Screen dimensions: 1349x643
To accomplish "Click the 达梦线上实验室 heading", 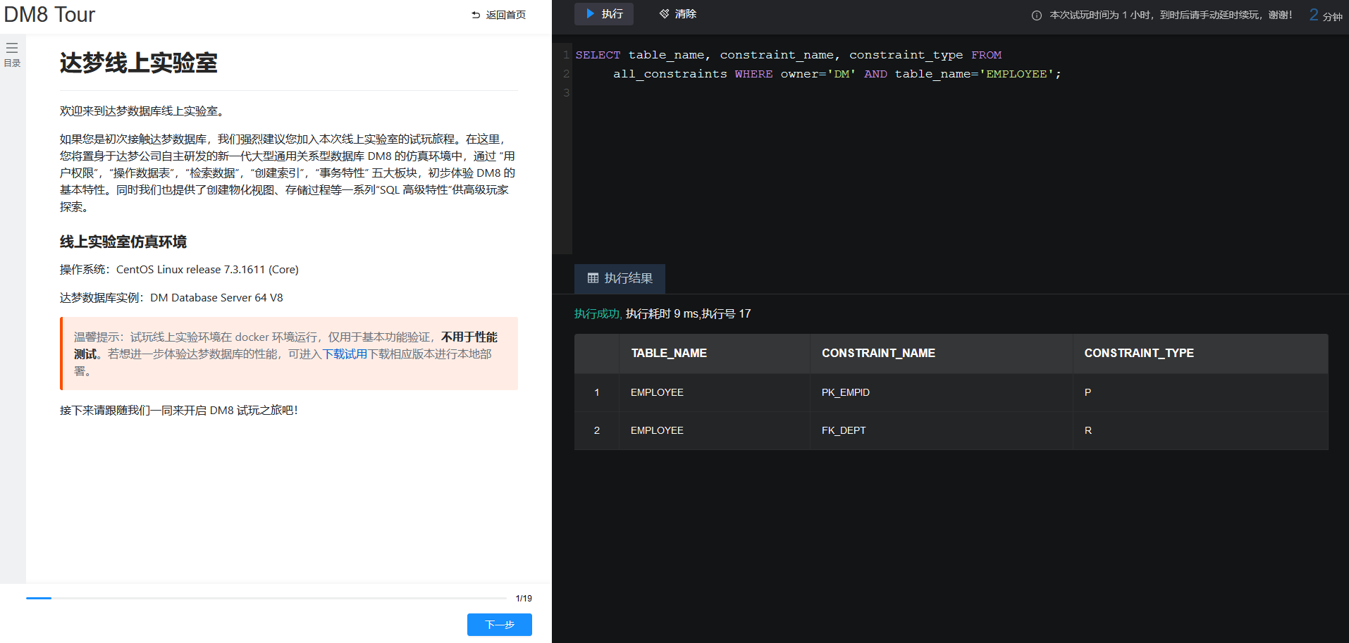I will 139,63.
